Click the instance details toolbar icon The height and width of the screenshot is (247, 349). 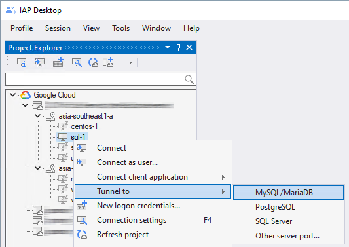pos(22,62)
